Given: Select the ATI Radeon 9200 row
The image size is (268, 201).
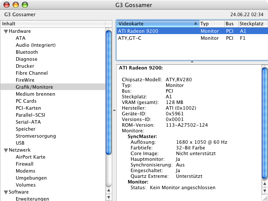Looking at the screenshot, I should pyautogui.click(x=192, y=31).
